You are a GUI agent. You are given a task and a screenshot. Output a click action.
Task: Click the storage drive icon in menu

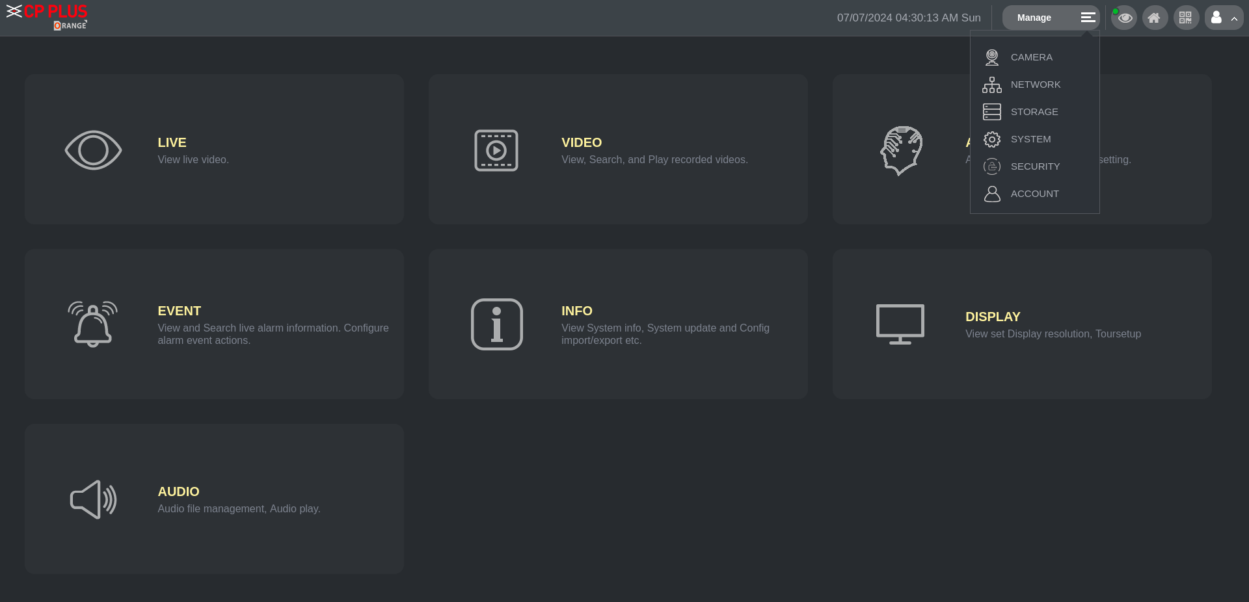point(992,112)
